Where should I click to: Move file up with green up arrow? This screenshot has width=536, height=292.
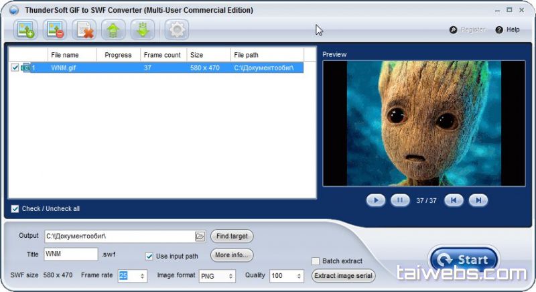click(x=113, y=29)
